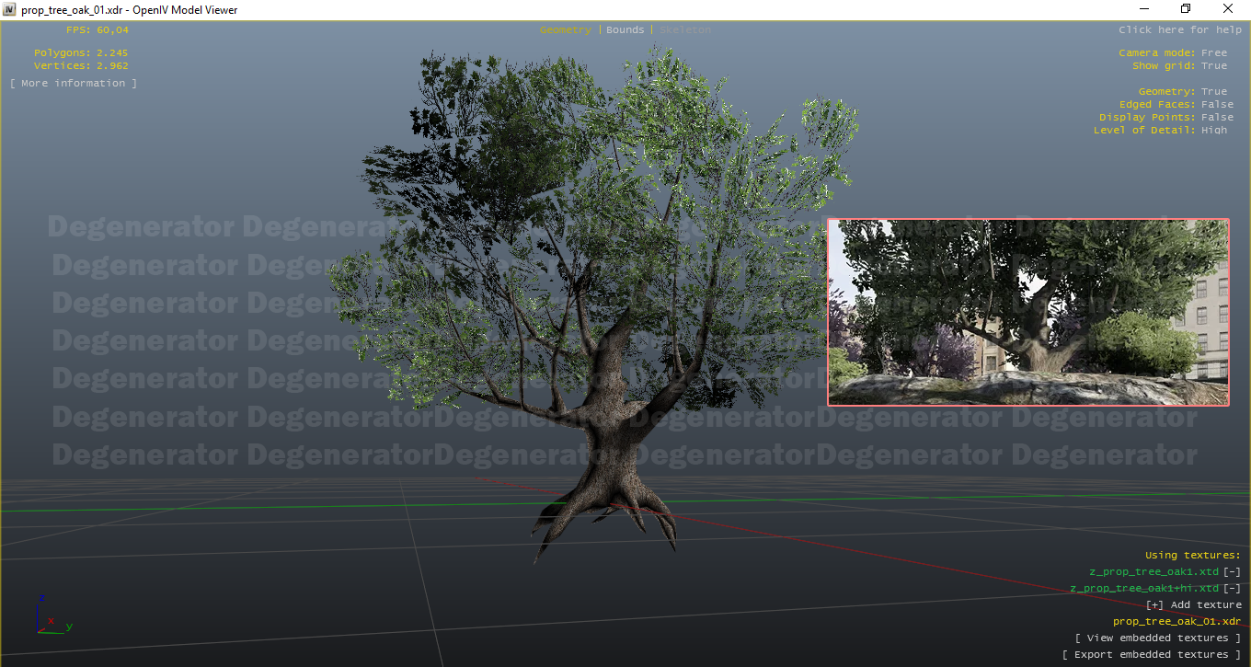Screen dimensions: 1251x667
Task: Change Level of Detail from High
Action: click(1214, 131)
